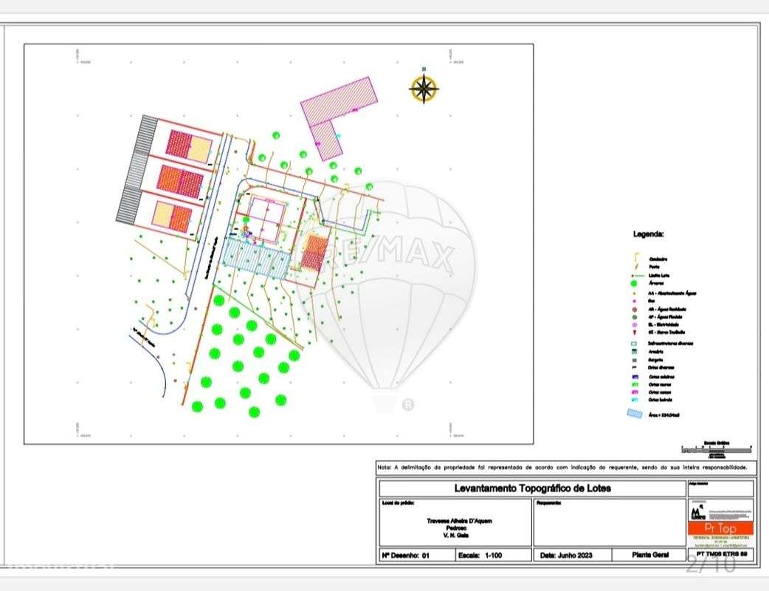Click the 'Nº Desenho: 01' cell
This screenshot has width=769, height=591.
[x=417, y=555]
